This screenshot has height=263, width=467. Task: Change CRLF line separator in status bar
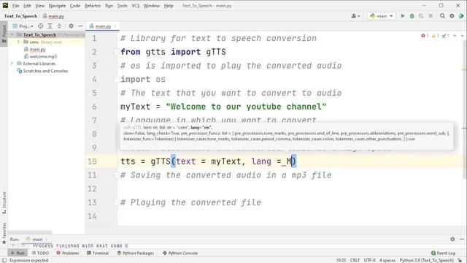click(355, 260)
